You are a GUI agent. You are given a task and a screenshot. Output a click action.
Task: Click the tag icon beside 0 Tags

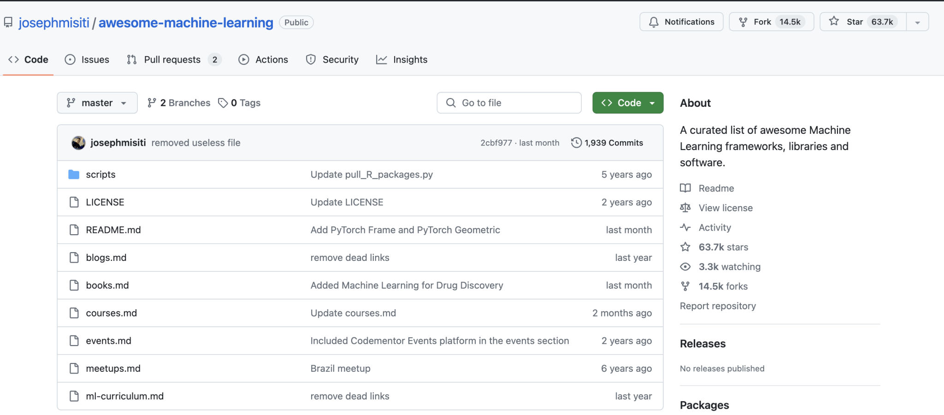point(224,103)
